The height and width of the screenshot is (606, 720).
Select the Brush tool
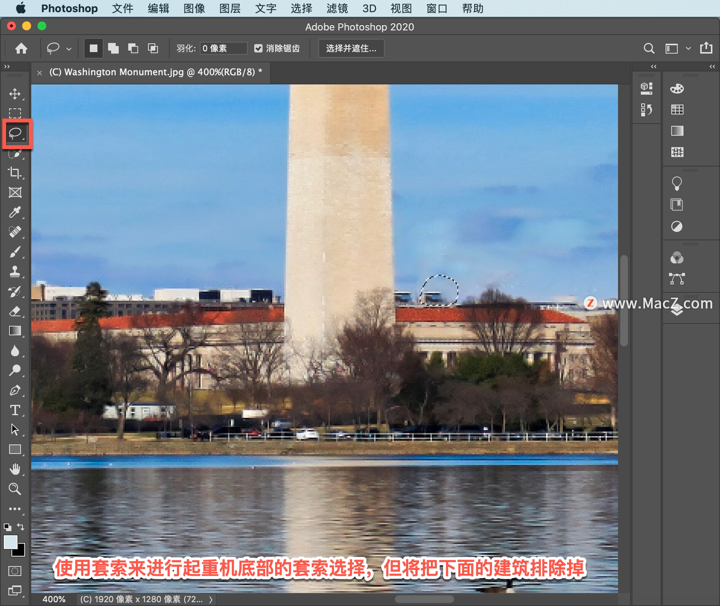pos(15,252)
